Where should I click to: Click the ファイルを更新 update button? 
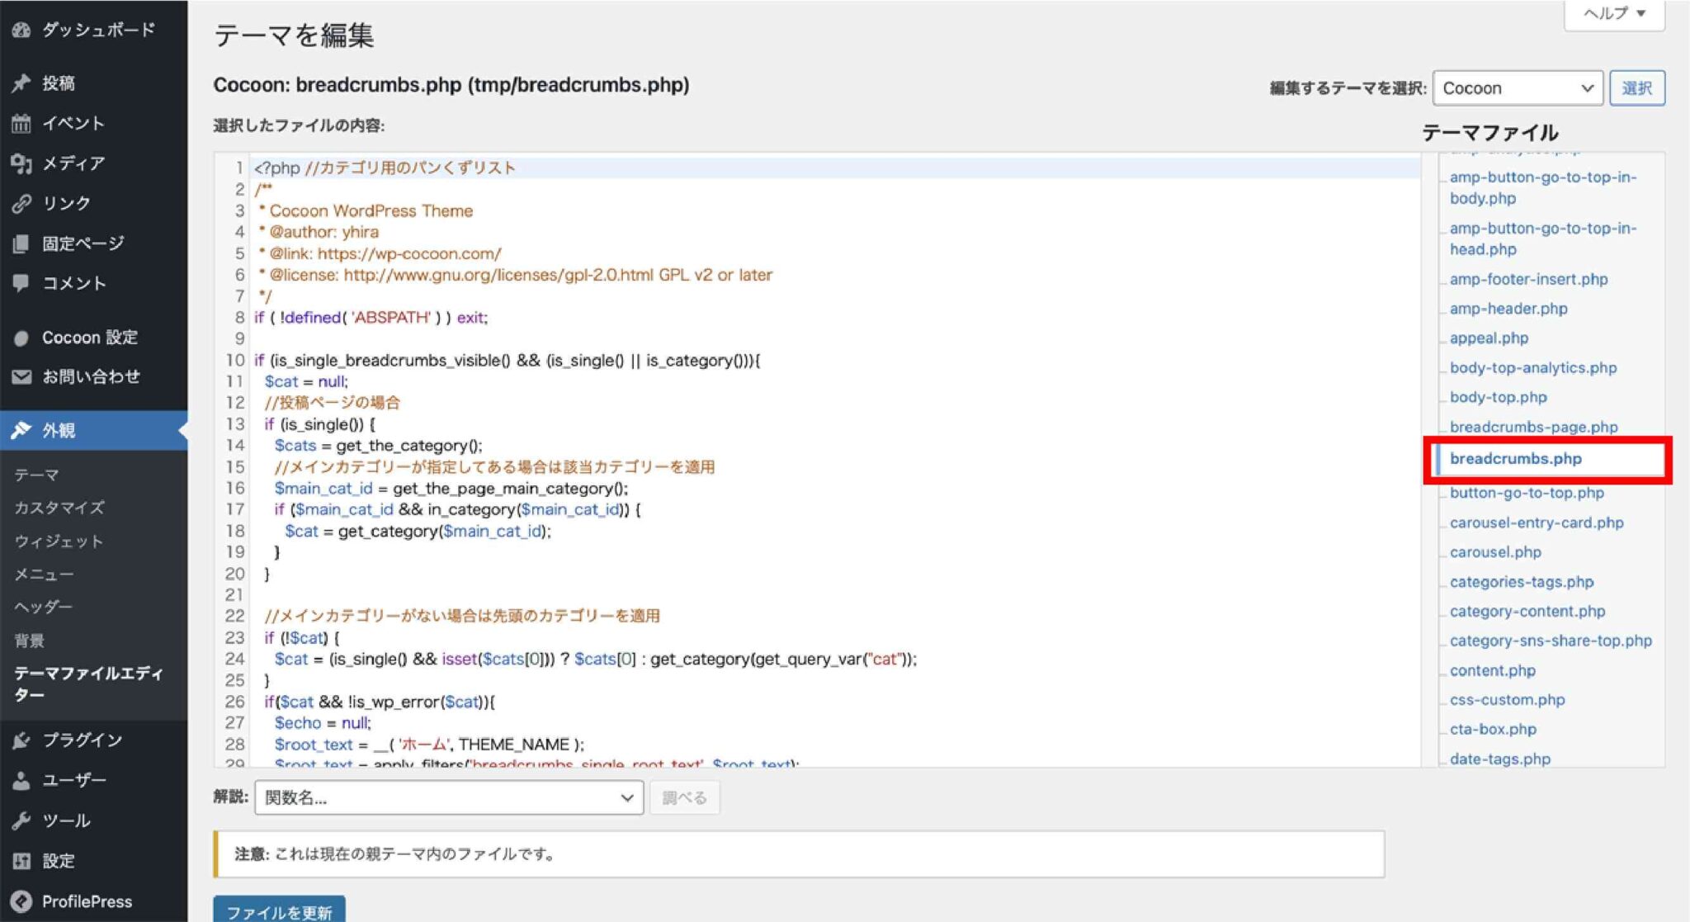click(279, 912)
